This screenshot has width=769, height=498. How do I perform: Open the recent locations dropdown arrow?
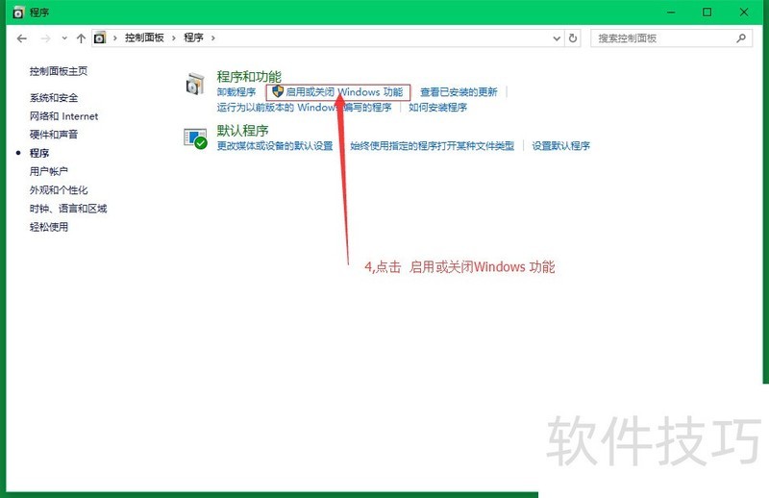[64, 38]
